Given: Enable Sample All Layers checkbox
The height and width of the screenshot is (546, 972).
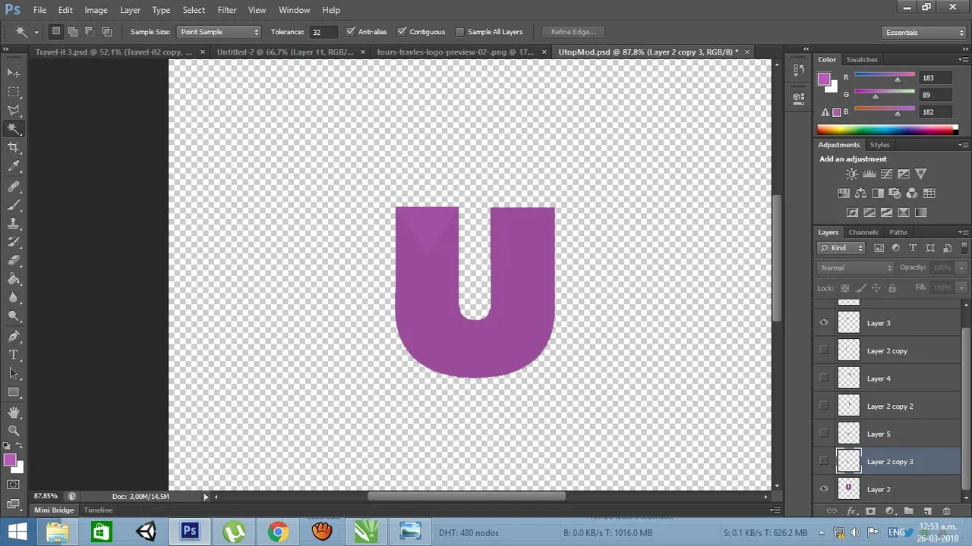Looking at the screenshot, I should (x=459, y=32).
